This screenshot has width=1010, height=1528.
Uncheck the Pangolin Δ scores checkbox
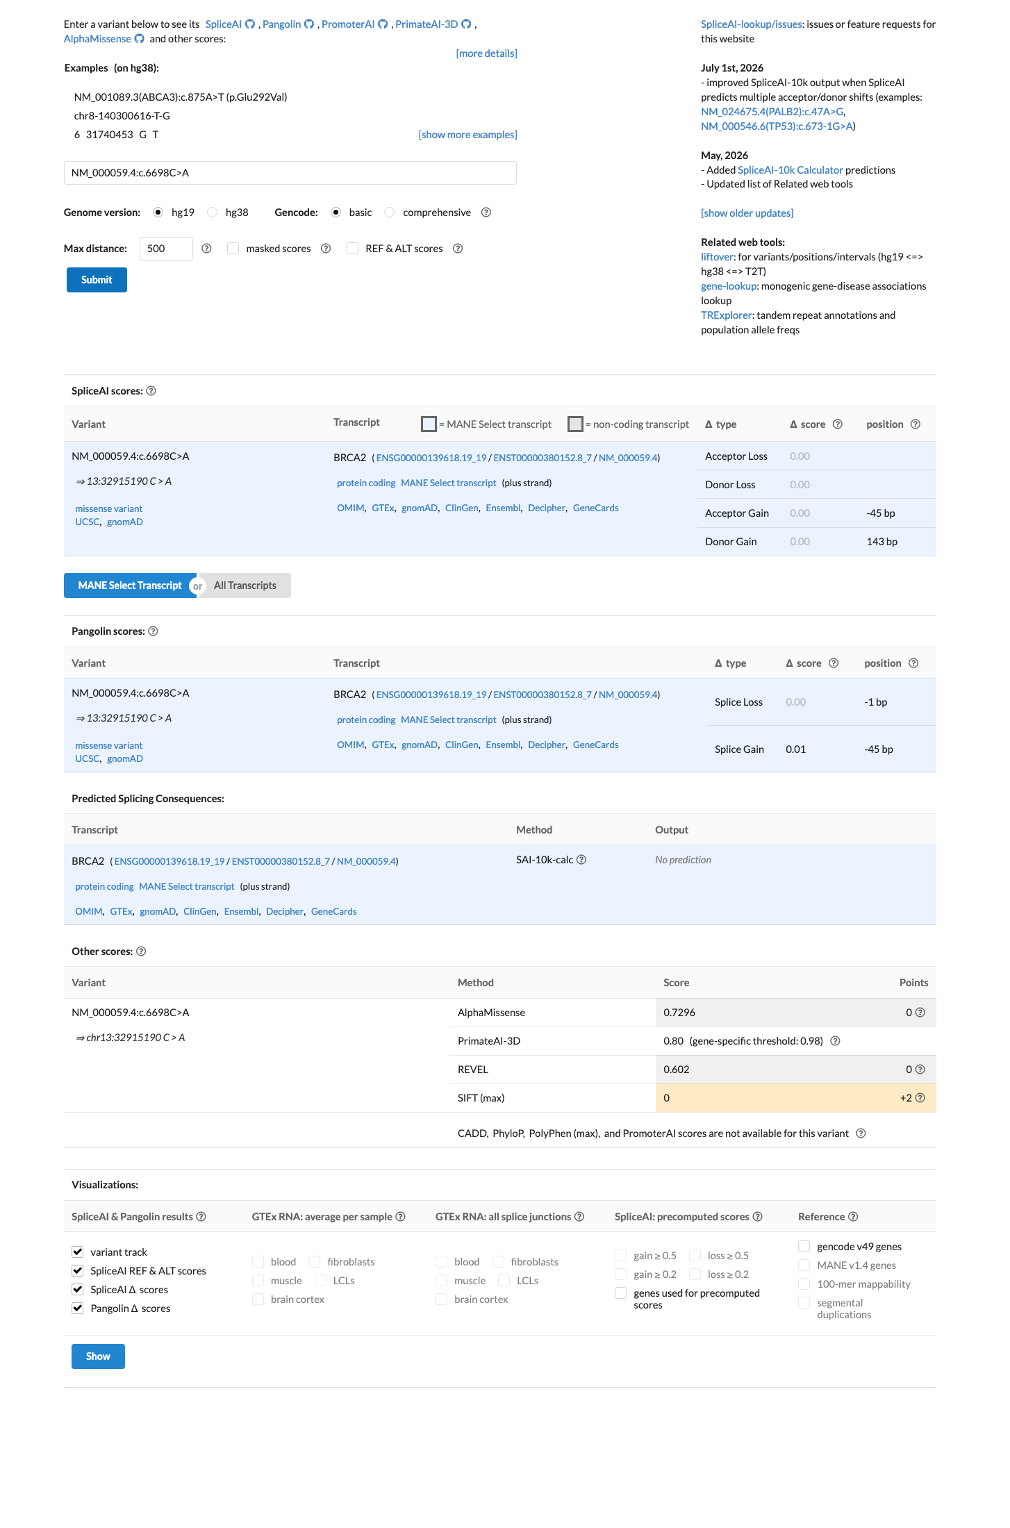(x=78, y=1309)
